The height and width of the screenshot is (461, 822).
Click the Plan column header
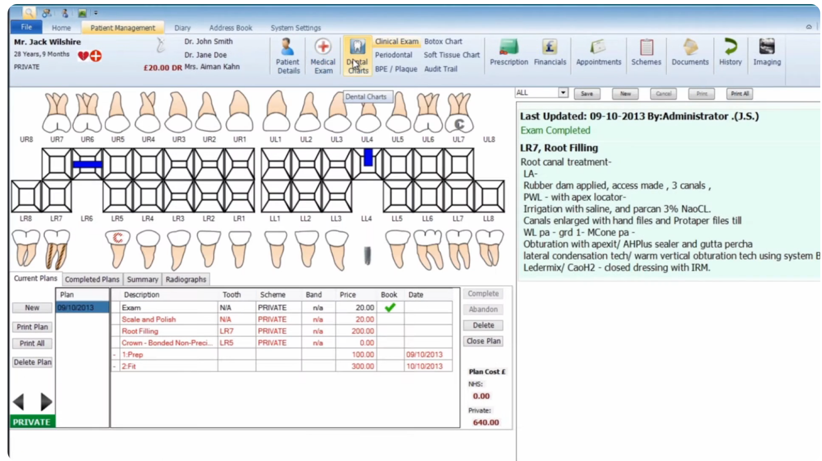[x=83, y=295]
